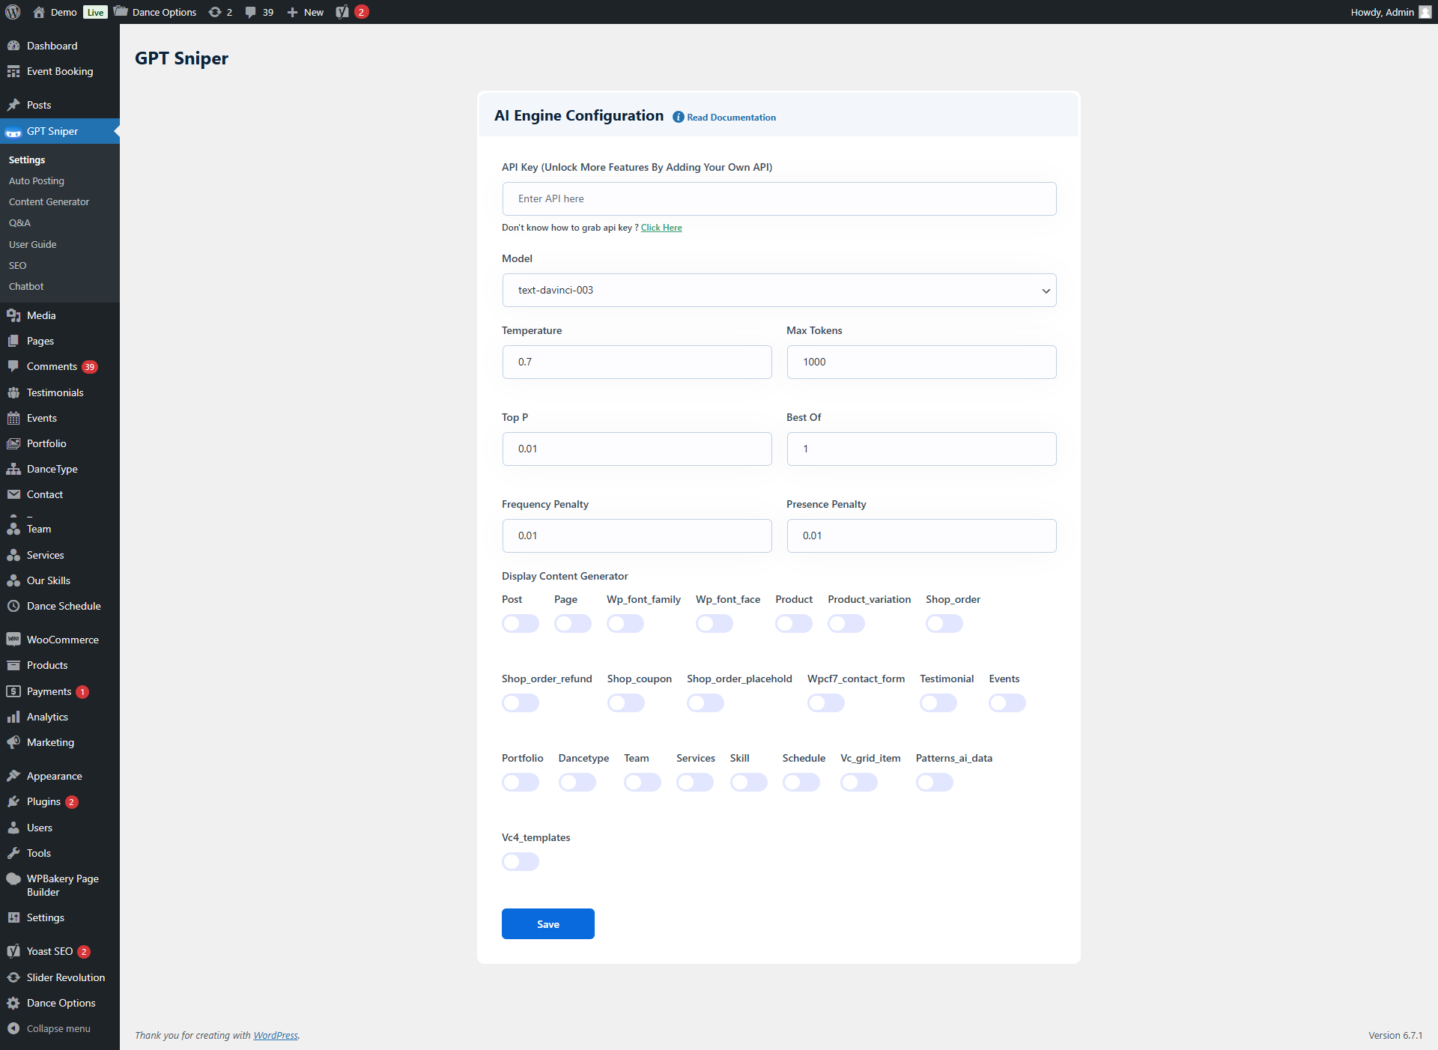Click the Max Tokens input field

point(921,362)
